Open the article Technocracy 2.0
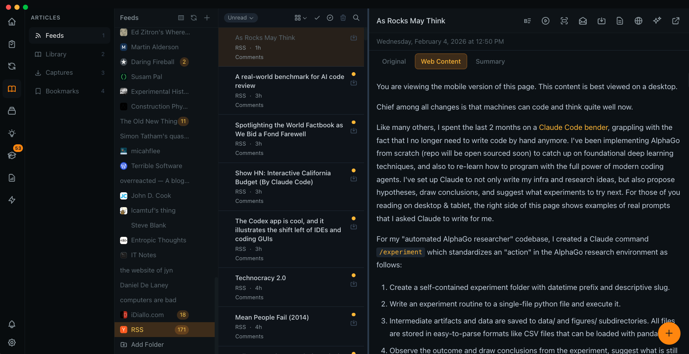689x354 pixels. [x=291, y=287]
